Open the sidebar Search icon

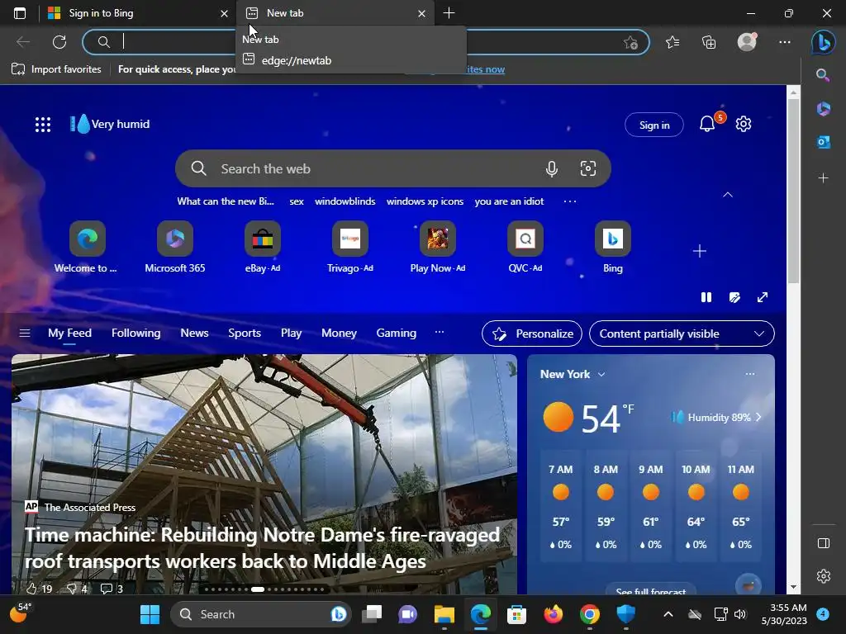coord(823,75)
